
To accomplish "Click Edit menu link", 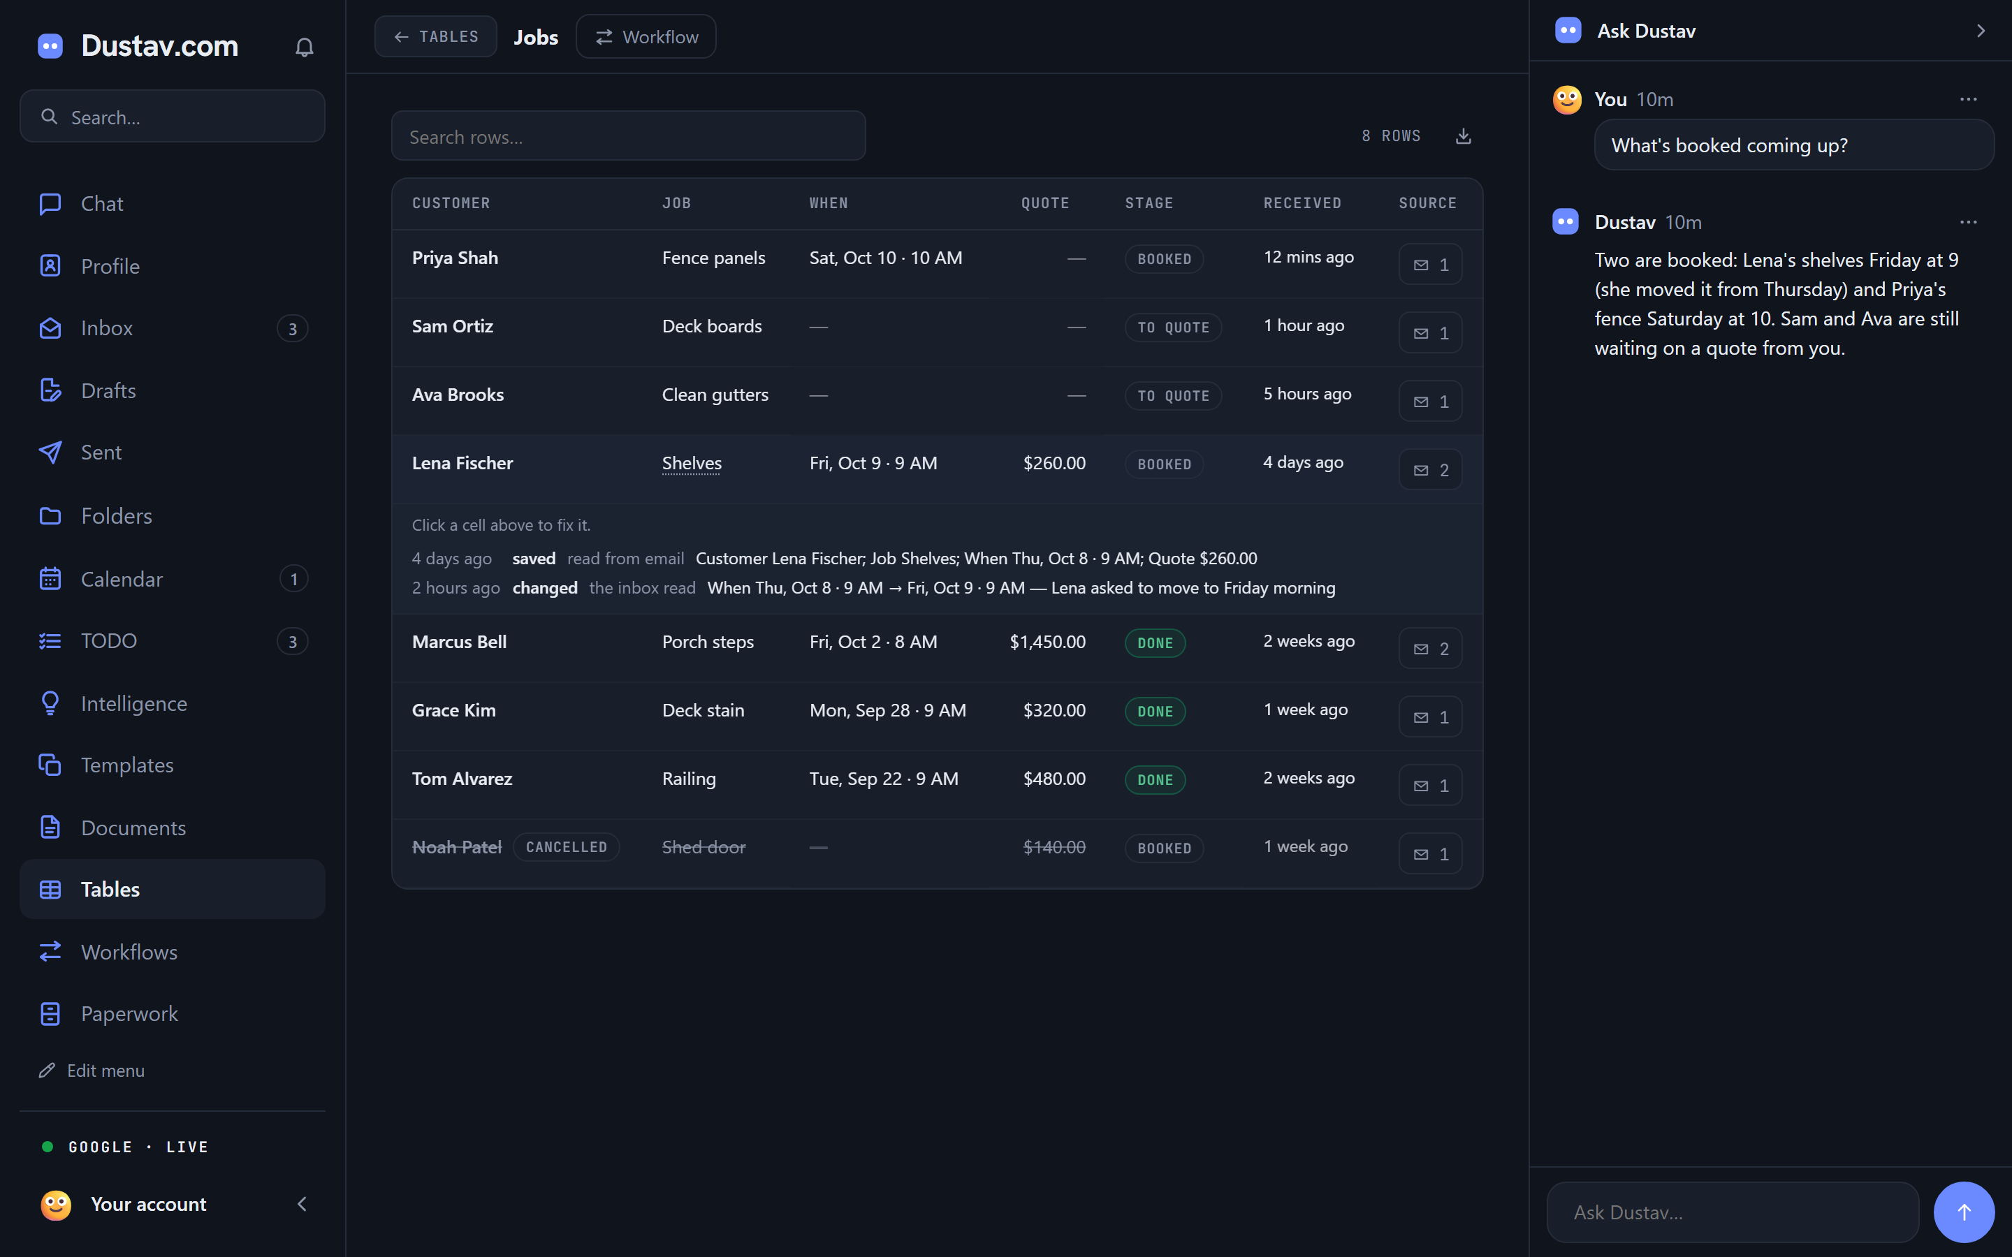I will pos(92,1071).
